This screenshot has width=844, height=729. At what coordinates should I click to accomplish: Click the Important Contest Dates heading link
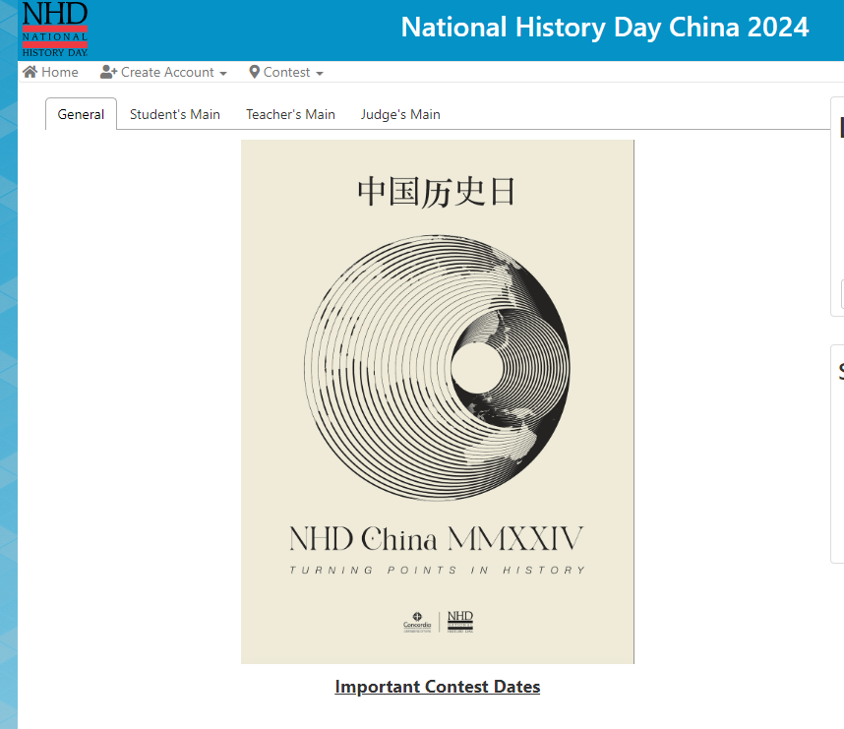pyautogui.click(x=438, y=687)
